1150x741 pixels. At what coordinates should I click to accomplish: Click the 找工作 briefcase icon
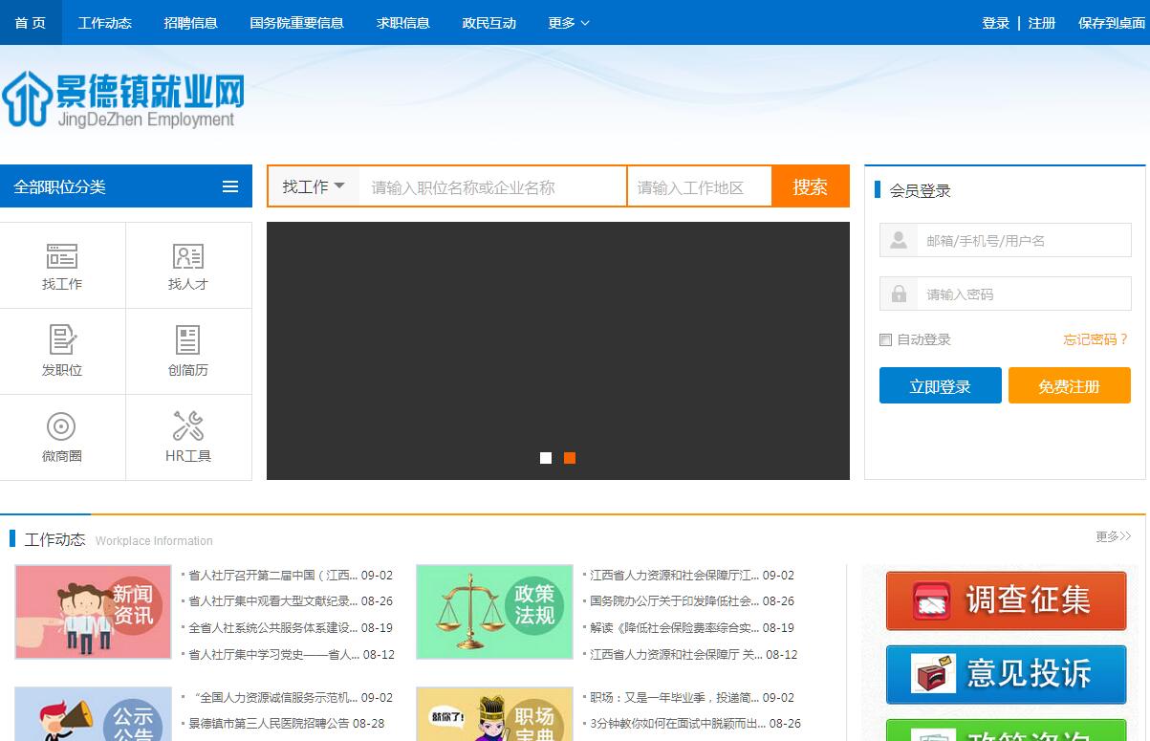pos(62,256)
